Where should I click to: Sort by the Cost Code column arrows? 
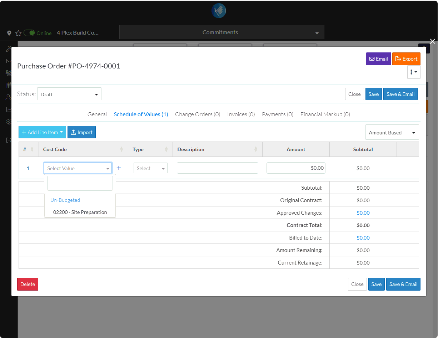click(x=121, y=149)
